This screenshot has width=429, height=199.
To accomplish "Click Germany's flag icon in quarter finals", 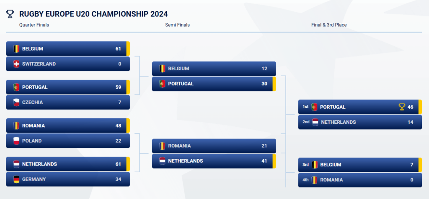I will click(16, 179).
